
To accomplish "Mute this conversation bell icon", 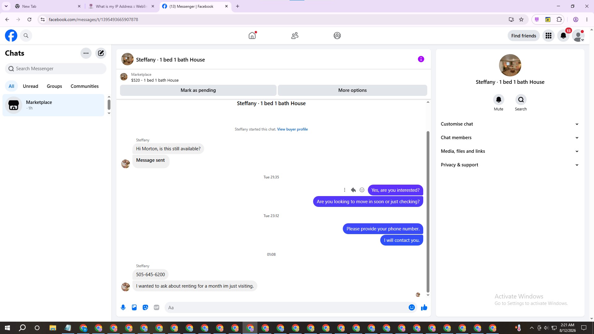I will click(498, 100).
